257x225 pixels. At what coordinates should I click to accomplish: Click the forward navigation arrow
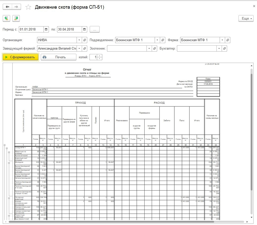click(x=16, y=7)
